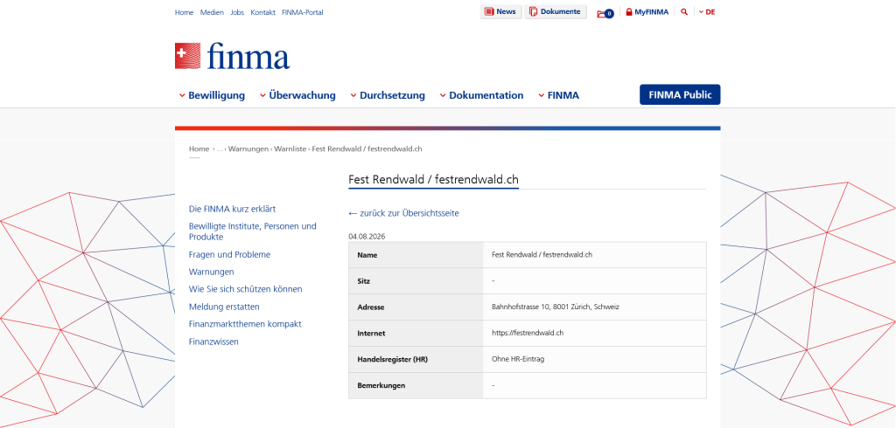This screenshot has width=896, height=428.
Task: Click the Name table value cell
Action: coord(595,255)
